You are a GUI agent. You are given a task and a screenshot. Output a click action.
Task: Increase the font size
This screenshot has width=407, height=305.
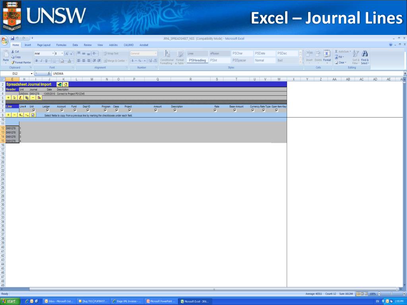pos(67,54)
